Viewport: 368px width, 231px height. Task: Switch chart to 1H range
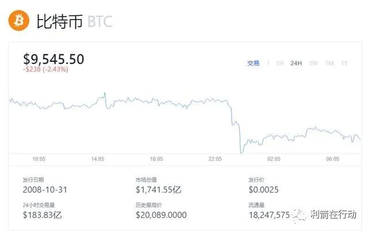click(x=279, y=63)
